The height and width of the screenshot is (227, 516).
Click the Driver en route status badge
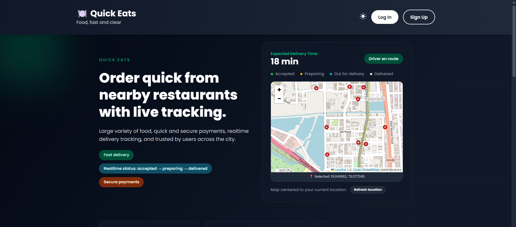383,59
